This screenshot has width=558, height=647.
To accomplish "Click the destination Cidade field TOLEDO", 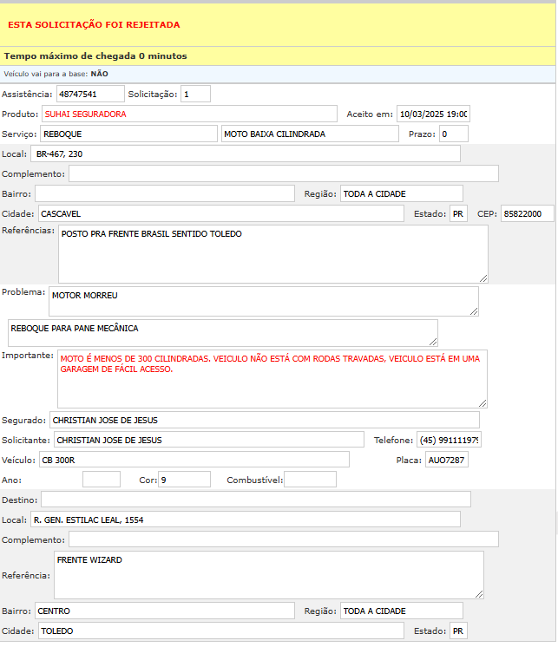I will (220, 631).
